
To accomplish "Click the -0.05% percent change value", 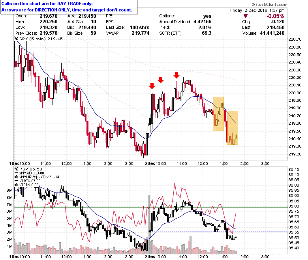I will click(275, 16).
